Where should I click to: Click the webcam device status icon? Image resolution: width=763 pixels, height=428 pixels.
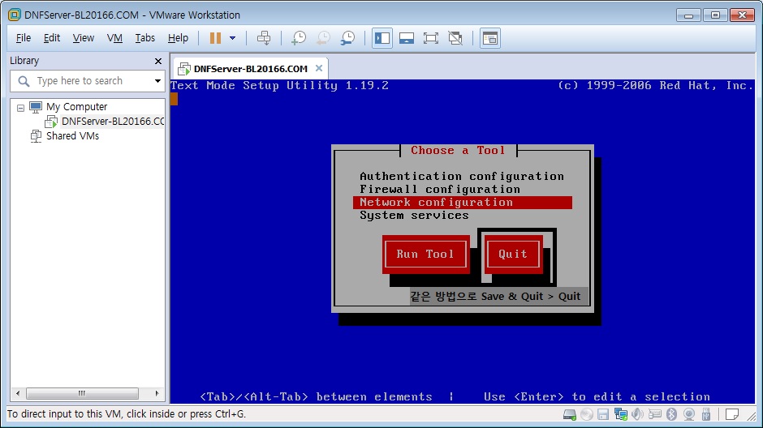click(689, 414)
